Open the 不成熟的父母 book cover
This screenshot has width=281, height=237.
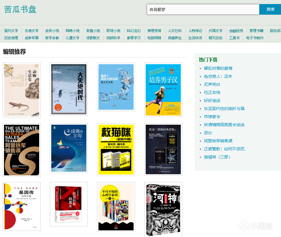tap(69, 148)
